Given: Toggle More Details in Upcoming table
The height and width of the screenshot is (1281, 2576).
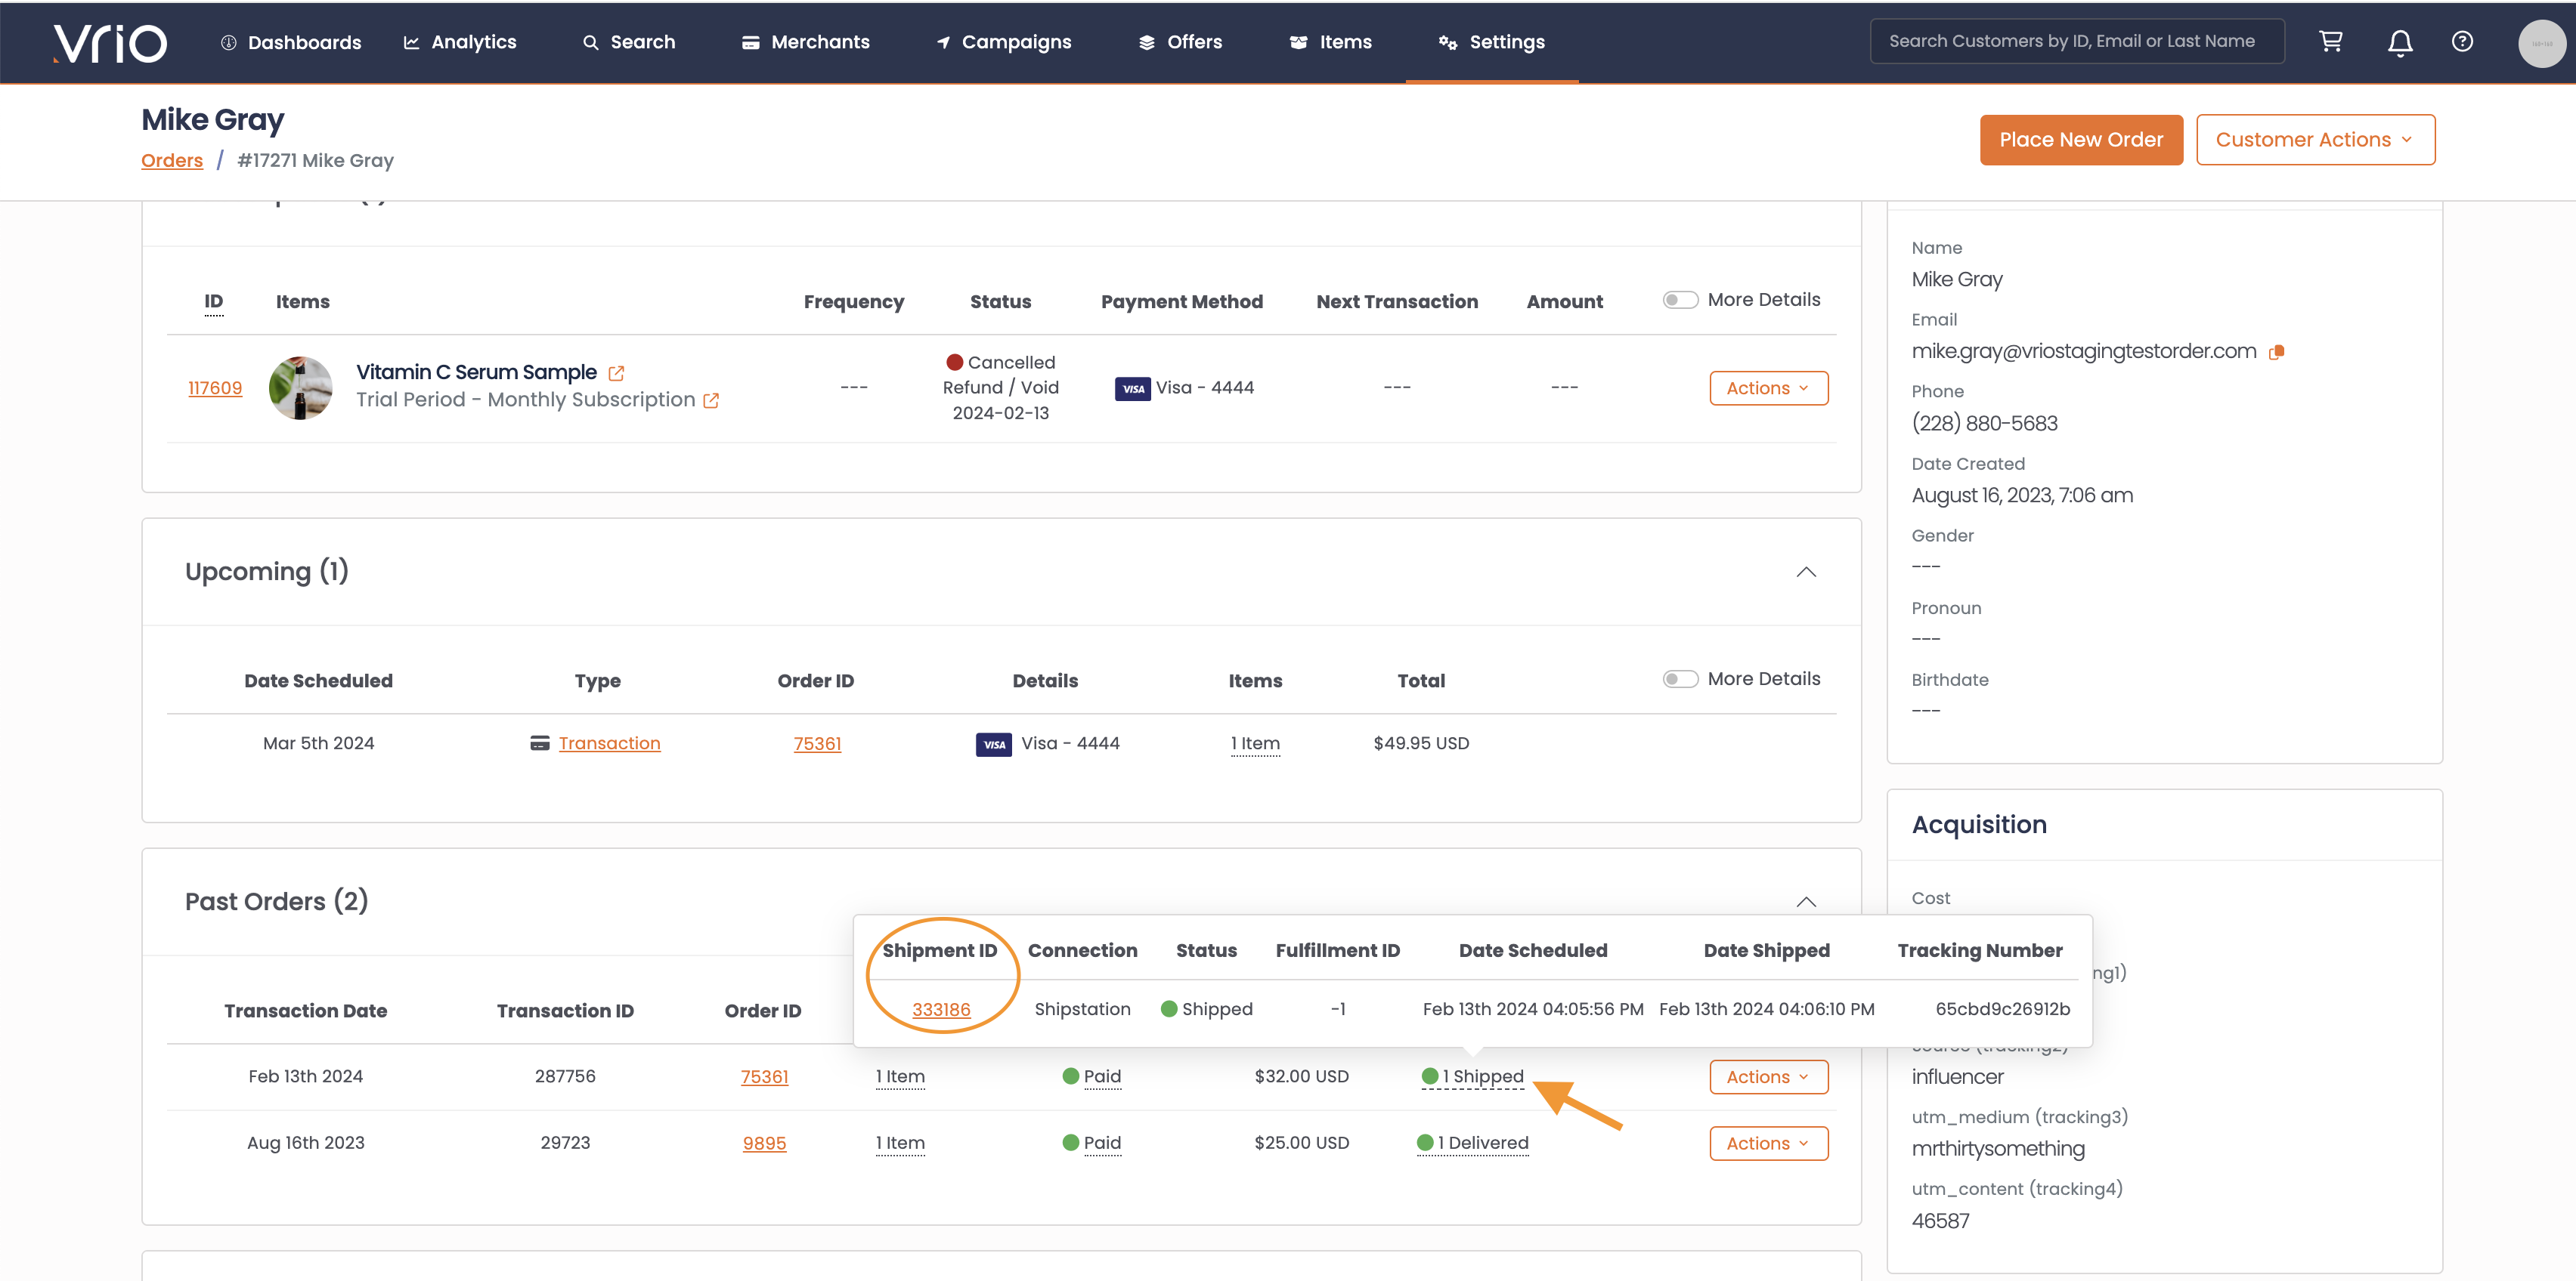Looking at the screenshot, I should click(x=1680, y=680).
